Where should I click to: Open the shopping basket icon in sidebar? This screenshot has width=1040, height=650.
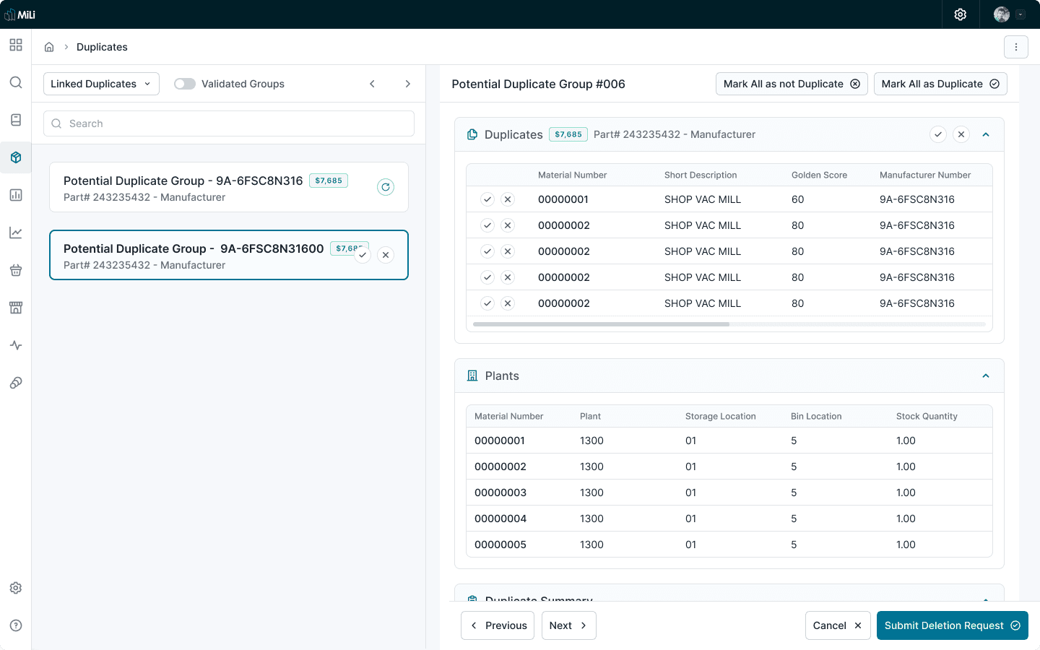pyautogui.click(x=16, y=270)
